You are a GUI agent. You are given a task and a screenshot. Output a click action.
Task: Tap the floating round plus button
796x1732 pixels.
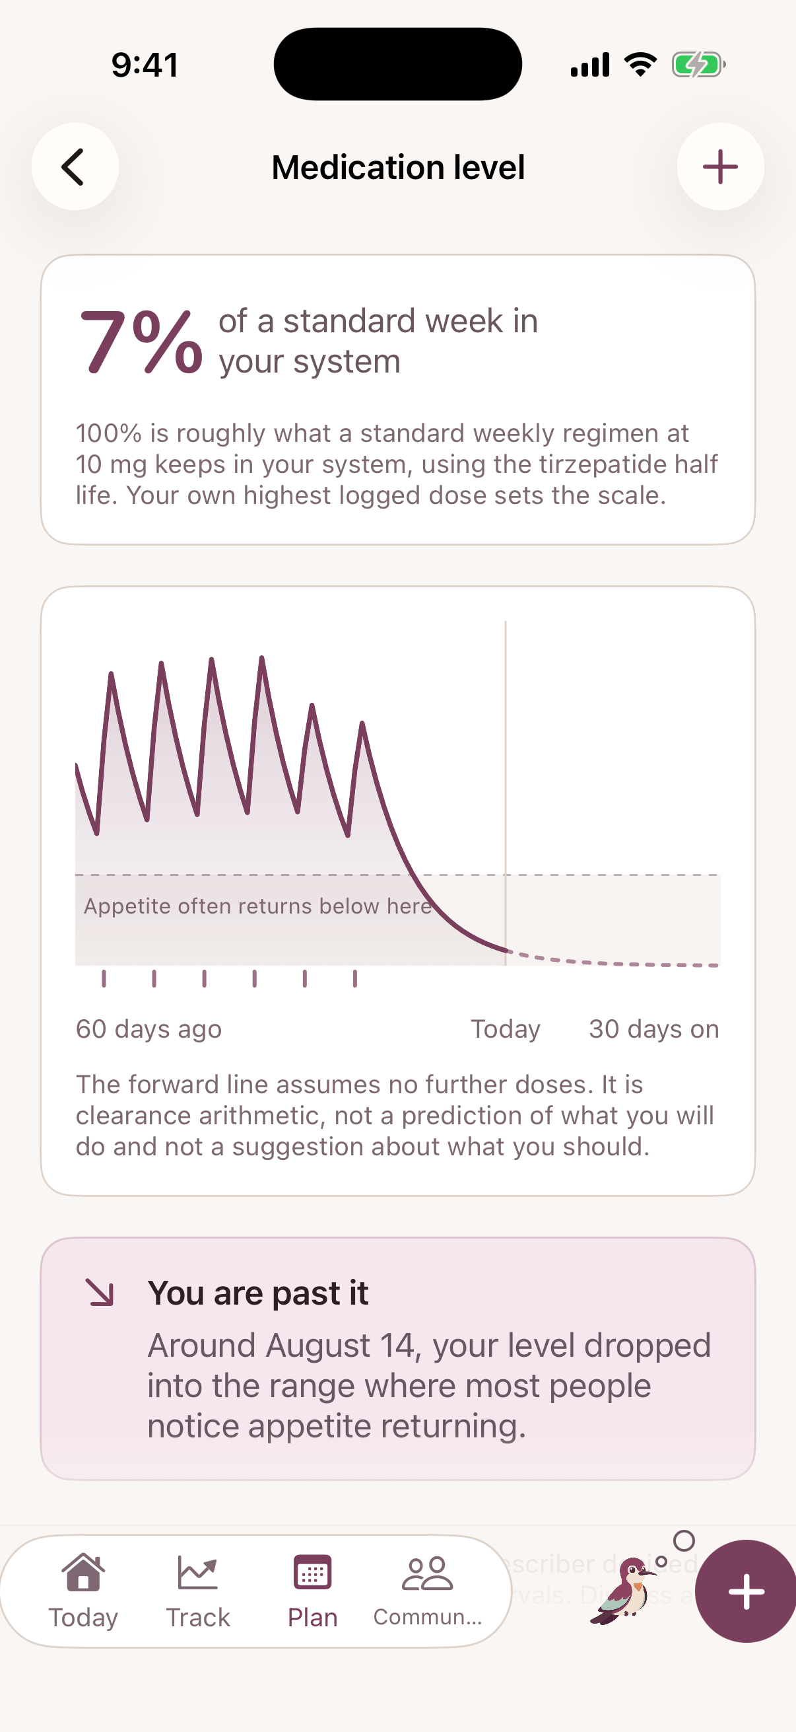[746, 1591]
